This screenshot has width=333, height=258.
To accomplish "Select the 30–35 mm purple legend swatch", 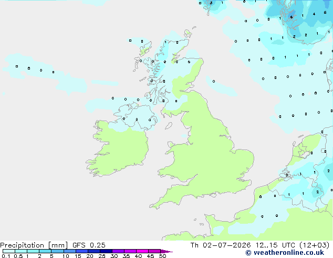I will point(118,251).
